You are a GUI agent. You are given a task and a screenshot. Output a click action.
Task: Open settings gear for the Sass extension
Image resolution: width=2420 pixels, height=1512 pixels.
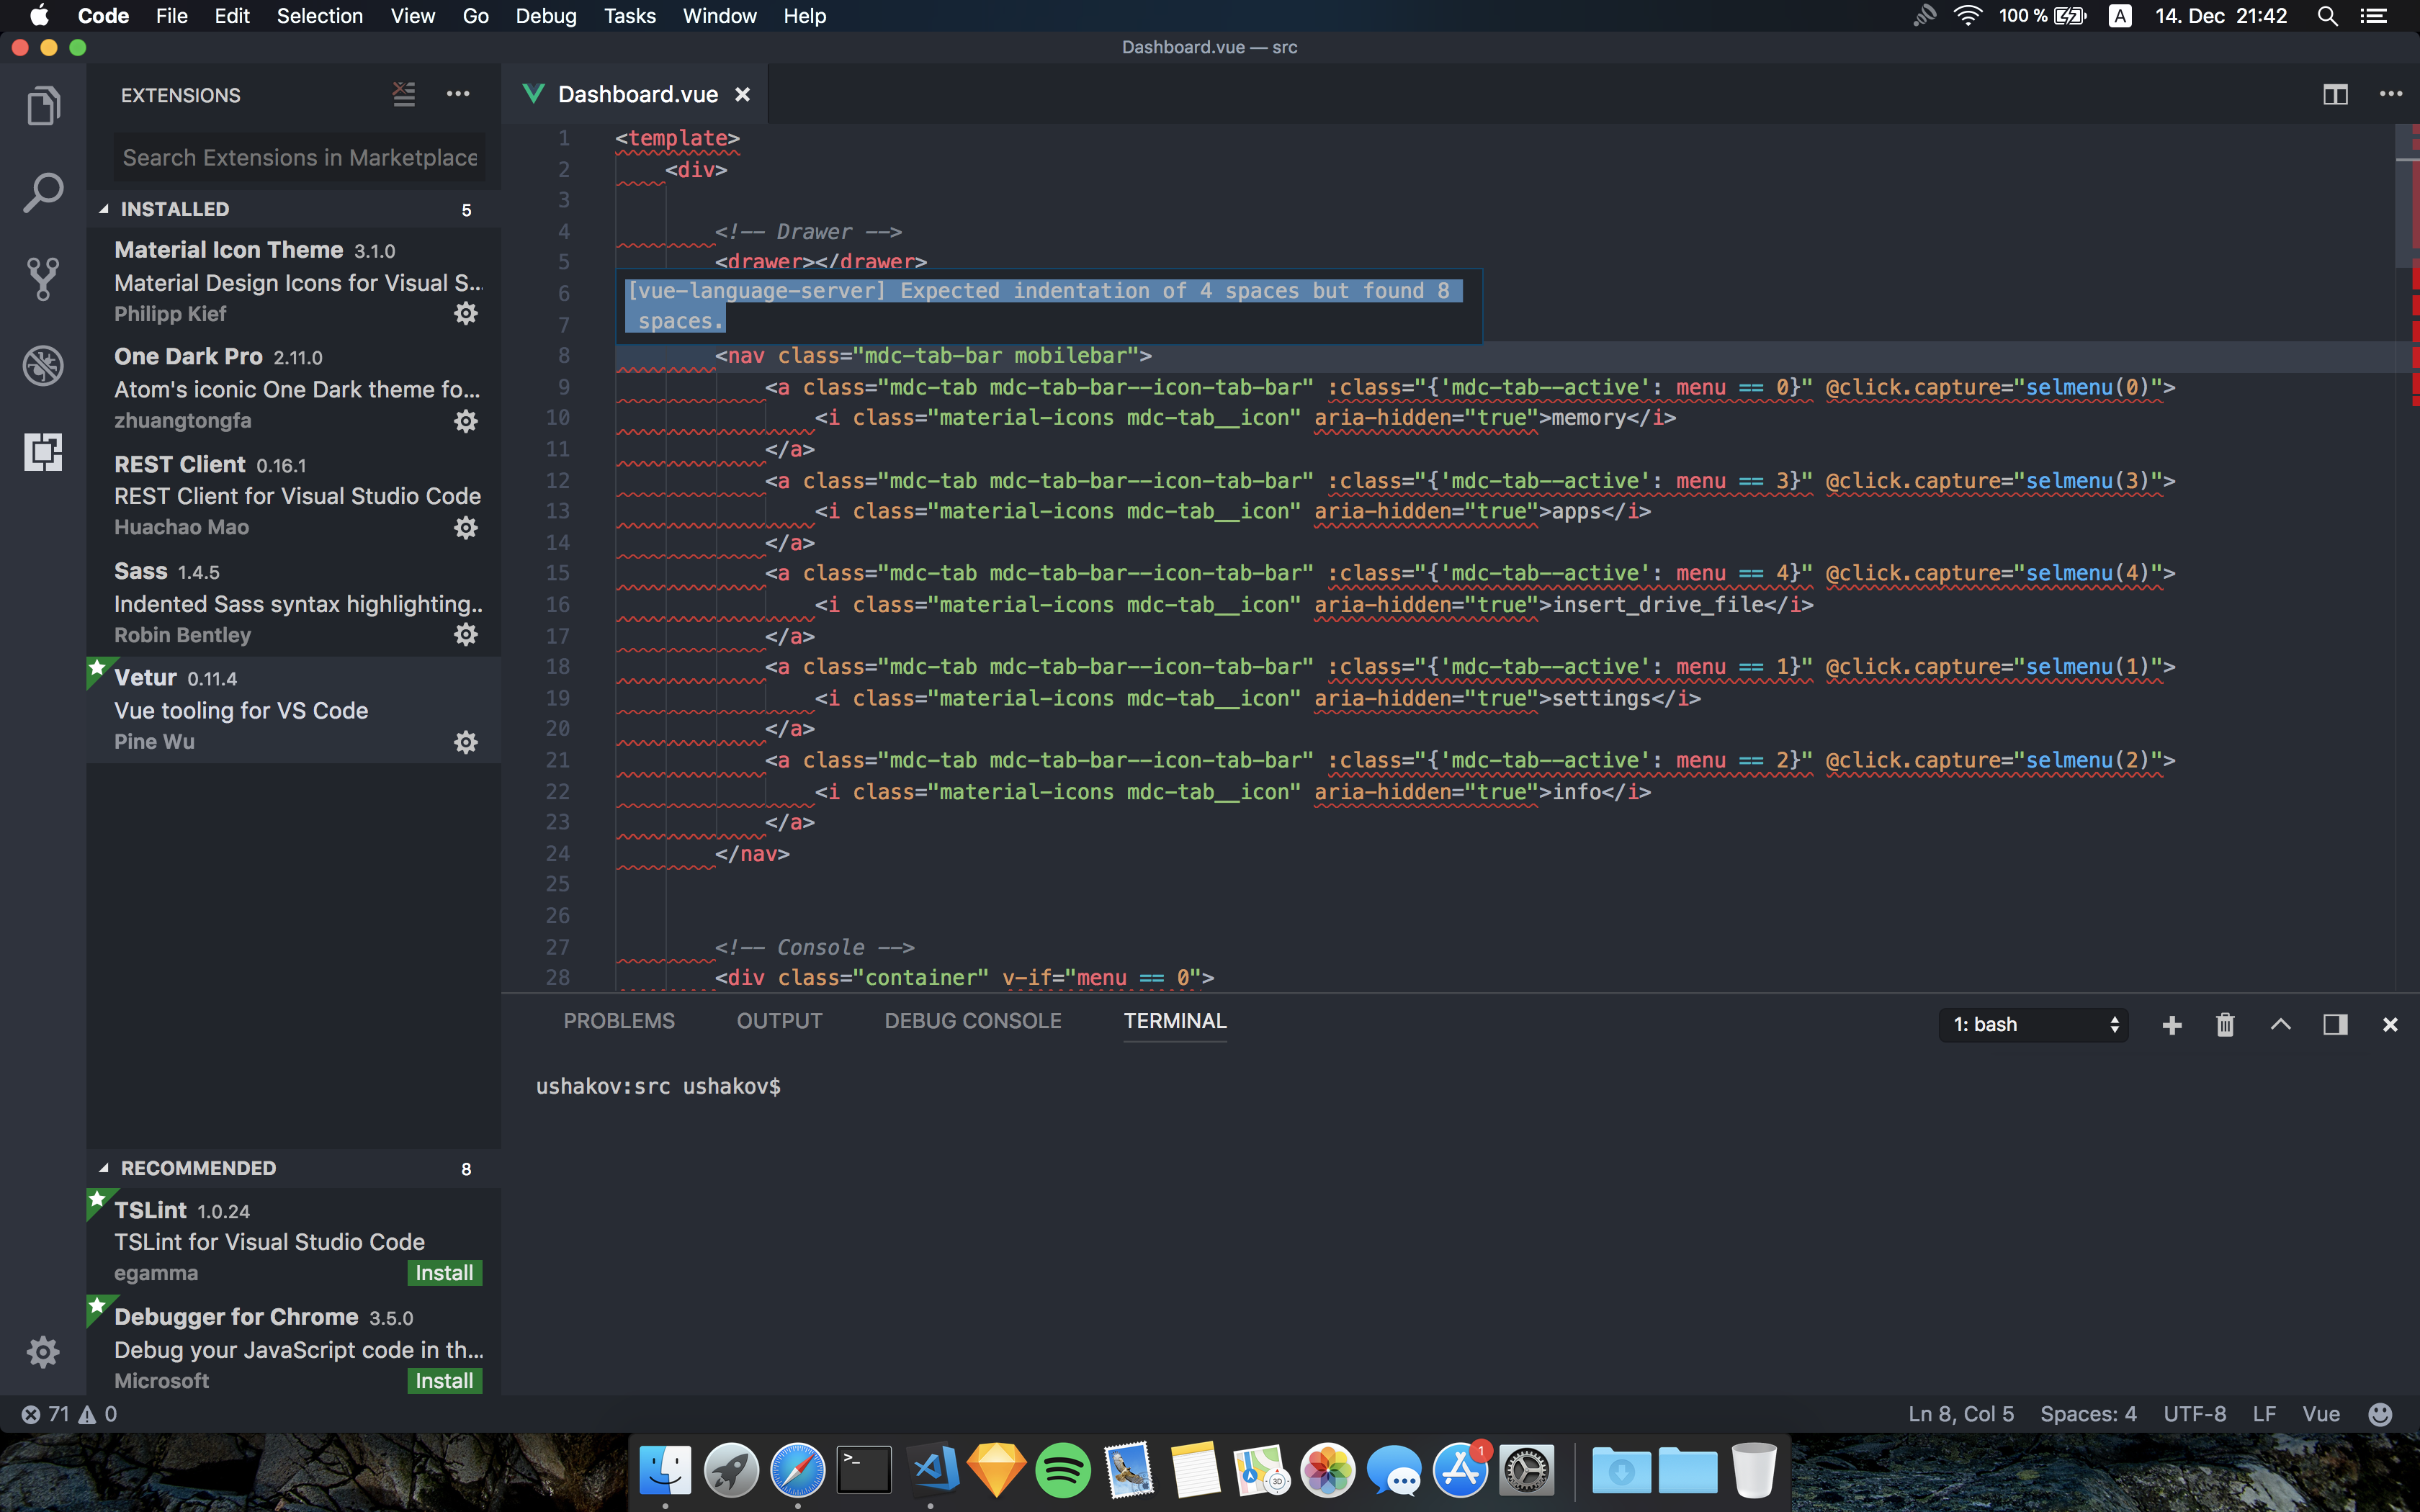click(x=466, y=634)
